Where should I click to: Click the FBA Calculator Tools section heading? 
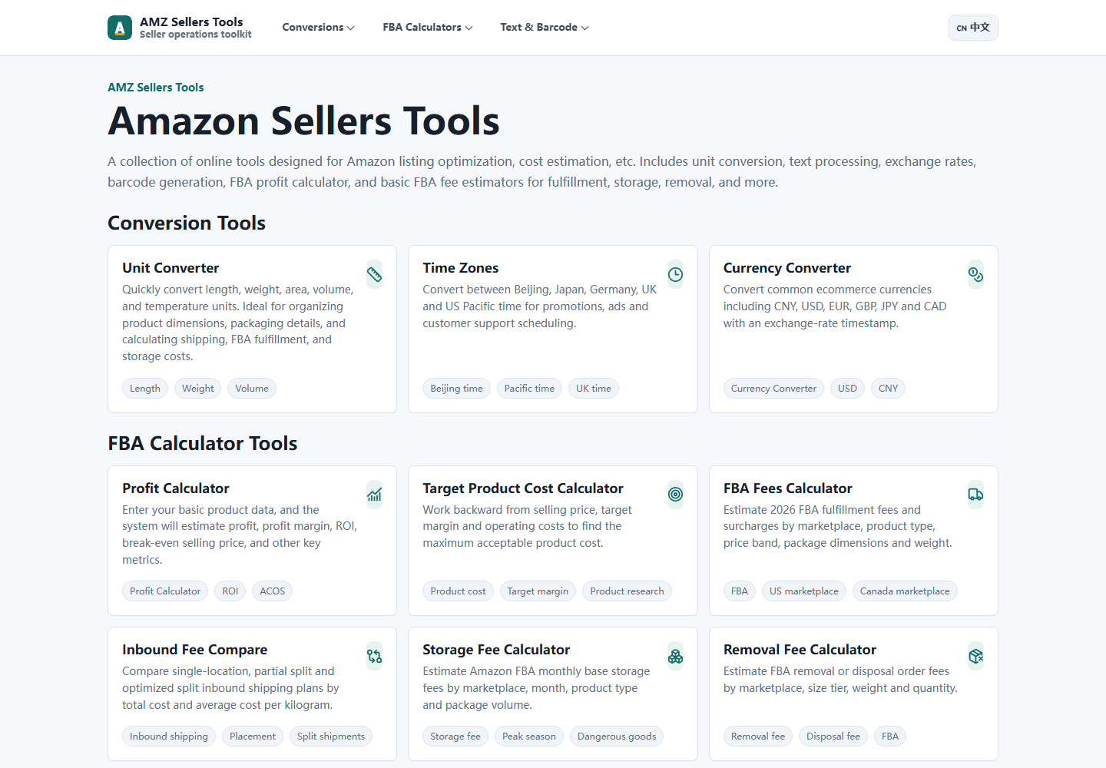point(203,444)
